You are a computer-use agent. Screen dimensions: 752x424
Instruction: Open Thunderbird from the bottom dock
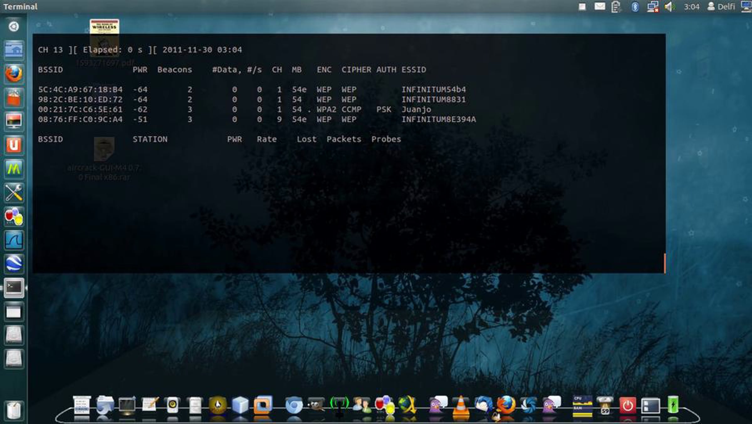tap(483, 405)
